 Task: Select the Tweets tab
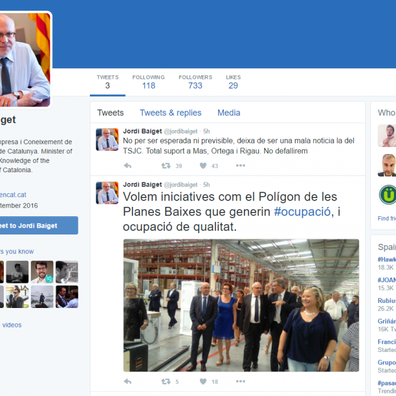click(110, 113)
